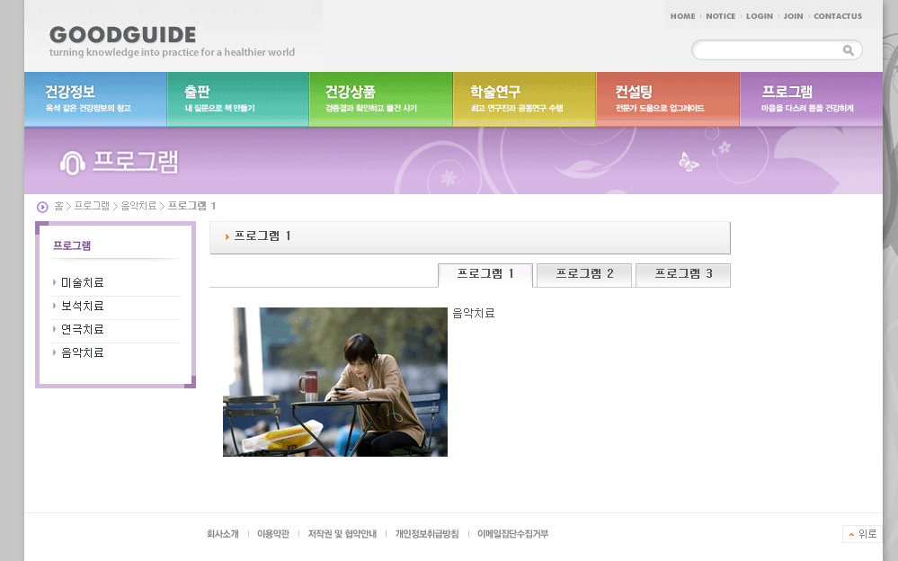The width and height of the screenshot is (898, 561).
Task: Click the 프로그램 breadcrumb link
Action: [92, 206]
